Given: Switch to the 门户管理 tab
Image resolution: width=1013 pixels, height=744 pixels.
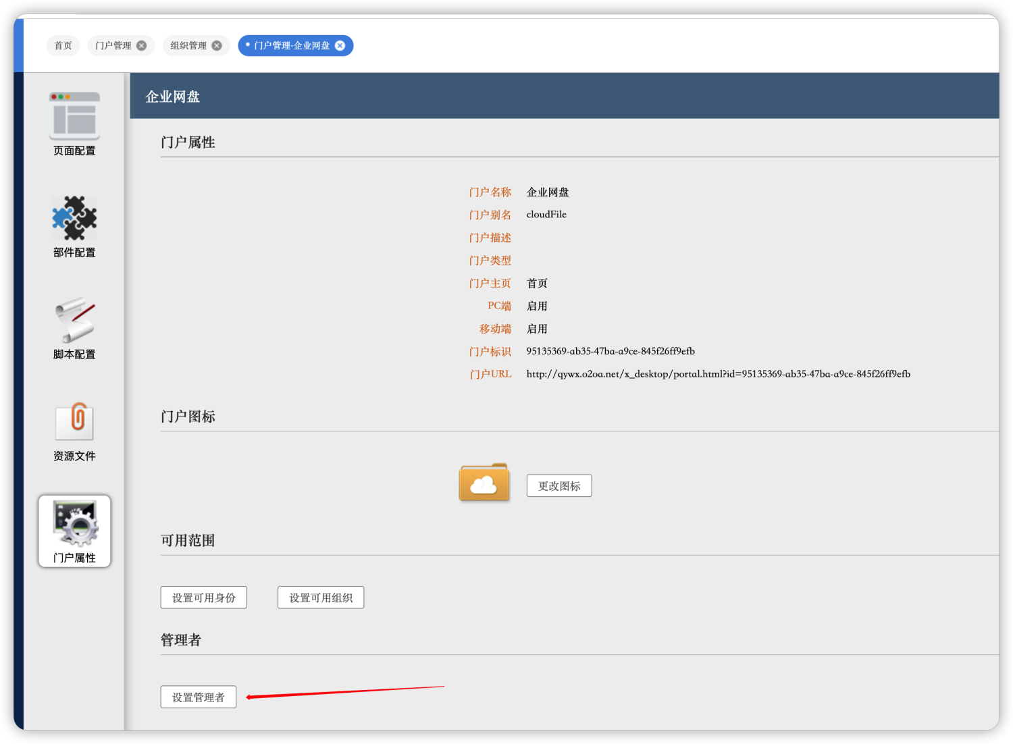Looking at the screenshot, I should tap(113, 46).
